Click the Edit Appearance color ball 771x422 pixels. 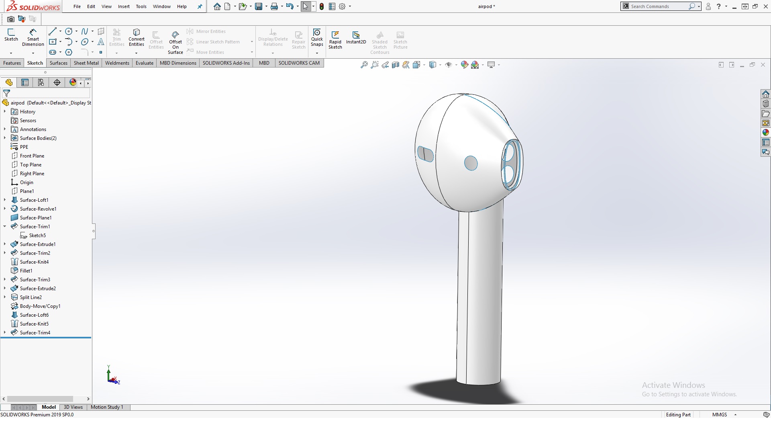tap(465, 65)
